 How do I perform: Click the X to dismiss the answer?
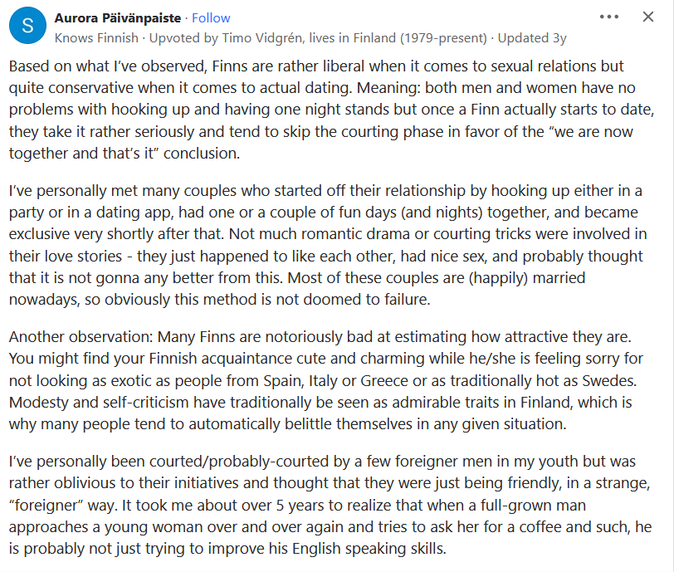649,17
